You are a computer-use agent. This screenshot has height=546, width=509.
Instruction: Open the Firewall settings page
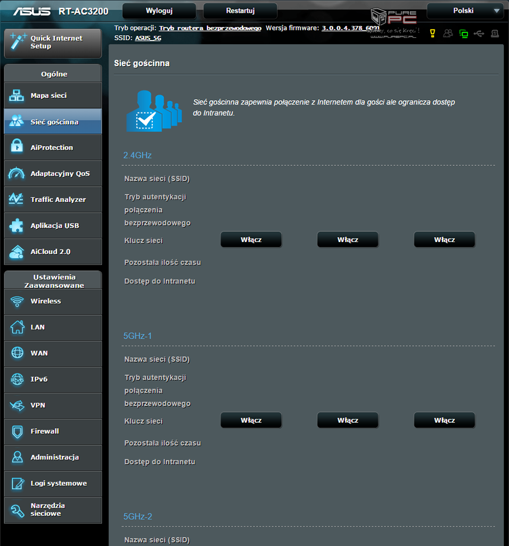pyautogui.click(x=53, y=431)
